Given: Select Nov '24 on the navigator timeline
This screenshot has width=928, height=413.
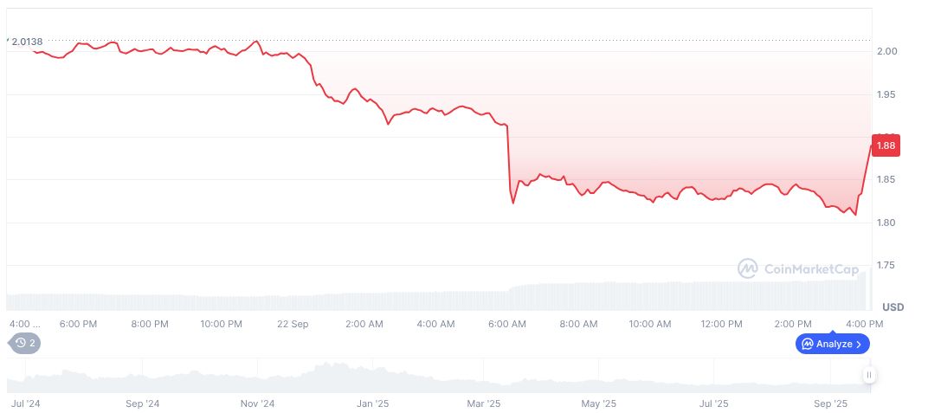Looking at the screenshot, I should click(x=257, y=403).
